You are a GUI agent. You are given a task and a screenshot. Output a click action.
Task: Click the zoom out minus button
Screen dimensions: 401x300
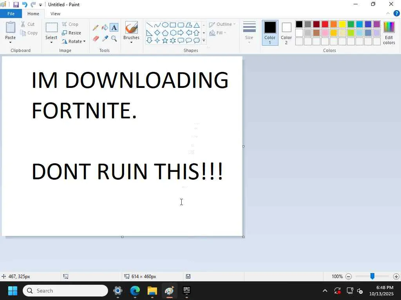348,276
